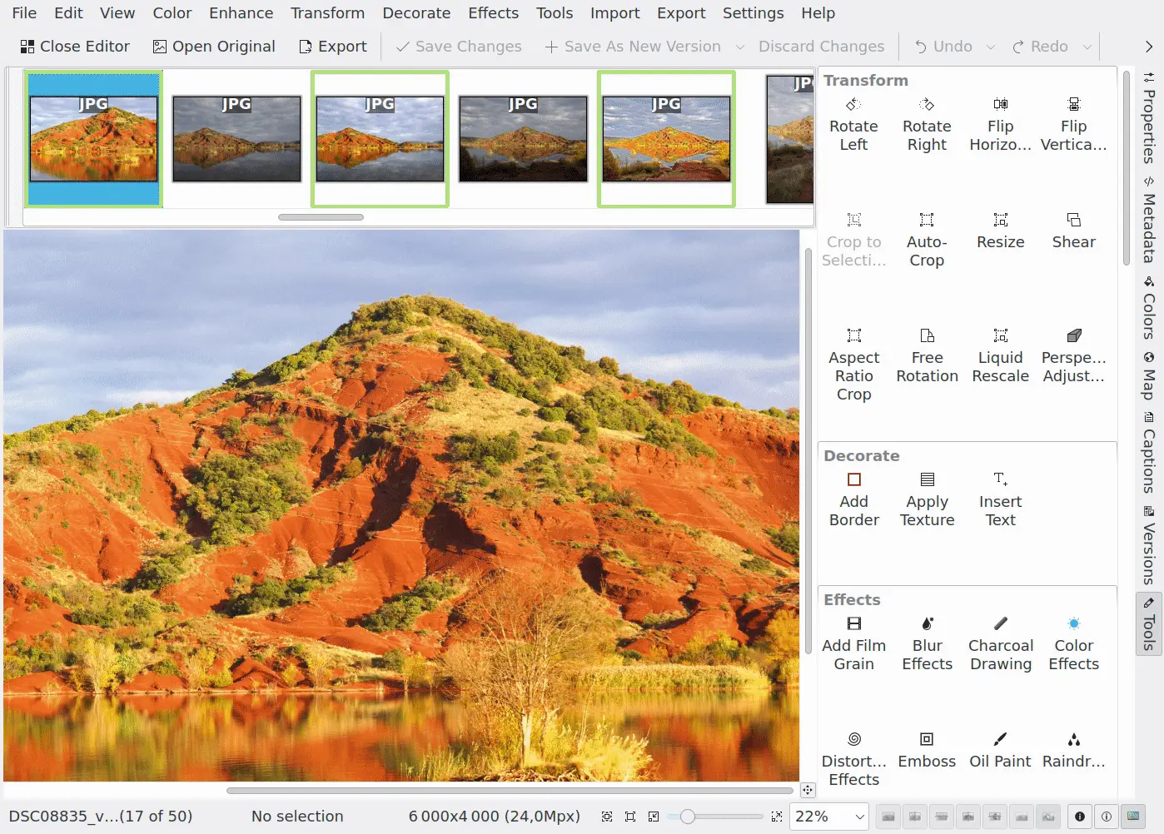Click the Close Editor button
Screen dimensions: 1164x834
coord(75,47)
